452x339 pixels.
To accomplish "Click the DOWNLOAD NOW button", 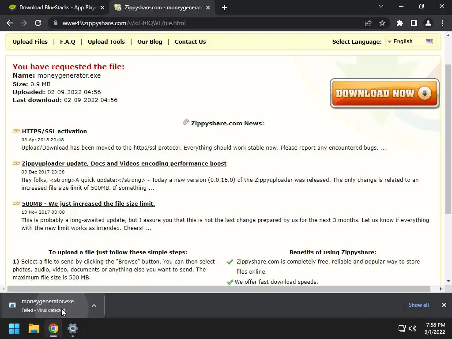I will (x=384, y=94).
